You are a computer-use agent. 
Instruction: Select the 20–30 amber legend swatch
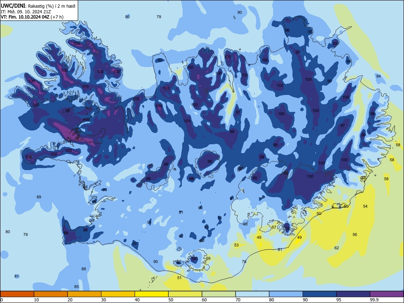pyautogui.click(x=84, y=294)
